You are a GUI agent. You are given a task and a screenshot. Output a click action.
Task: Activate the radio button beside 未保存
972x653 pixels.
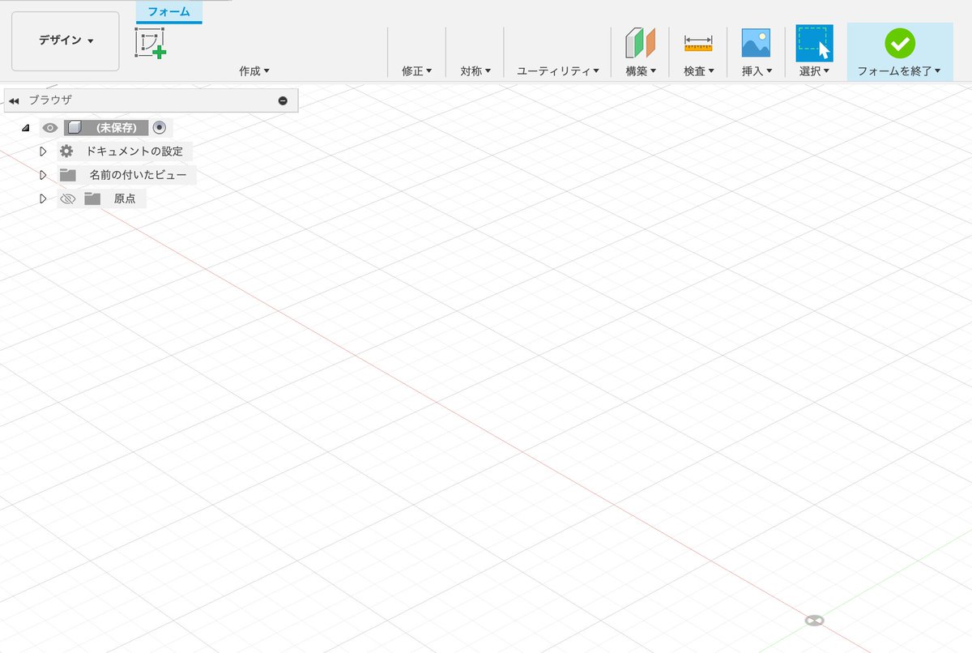pyautogui.click(x=159, y=127)
